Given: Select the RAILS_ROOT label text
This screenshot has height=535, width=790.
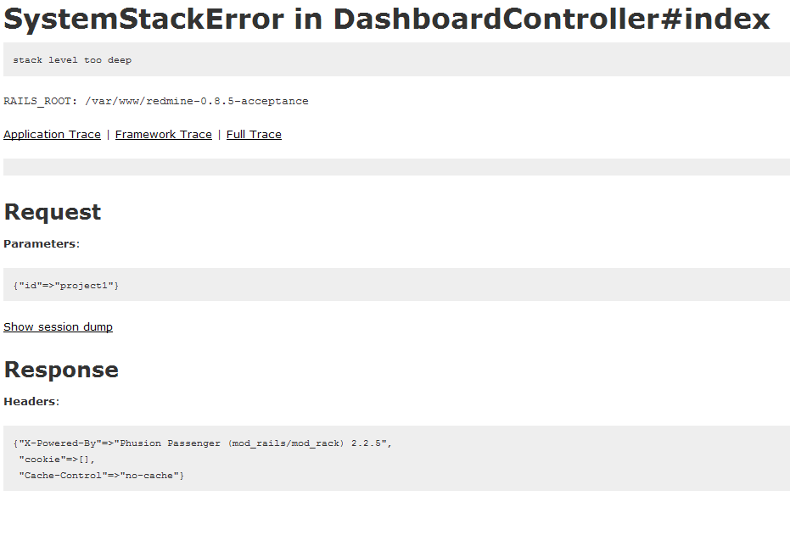Looking at the screenshot, I should tap(41, 101).
